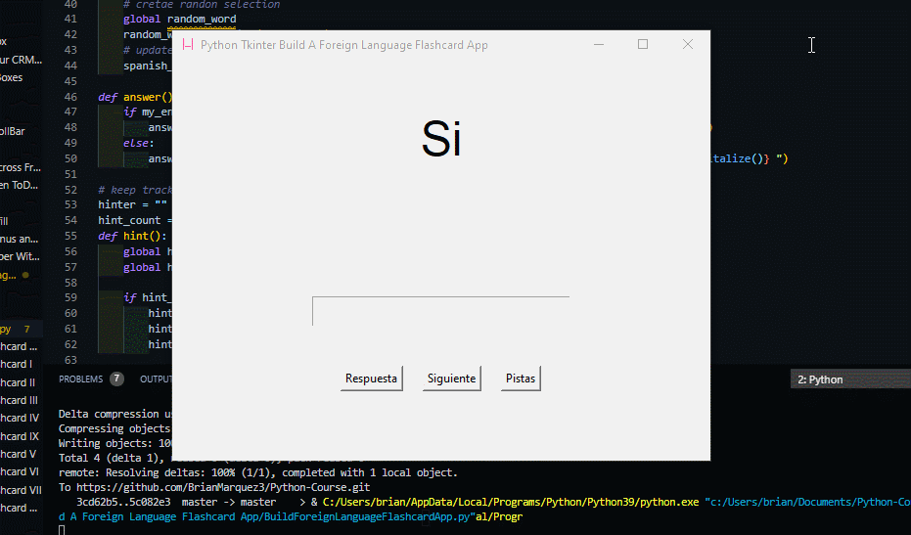Image resolution: width=911 pixels, height=535 pixels.
Task: Click line number 46 in editor gutter
Action: (70, 97)
